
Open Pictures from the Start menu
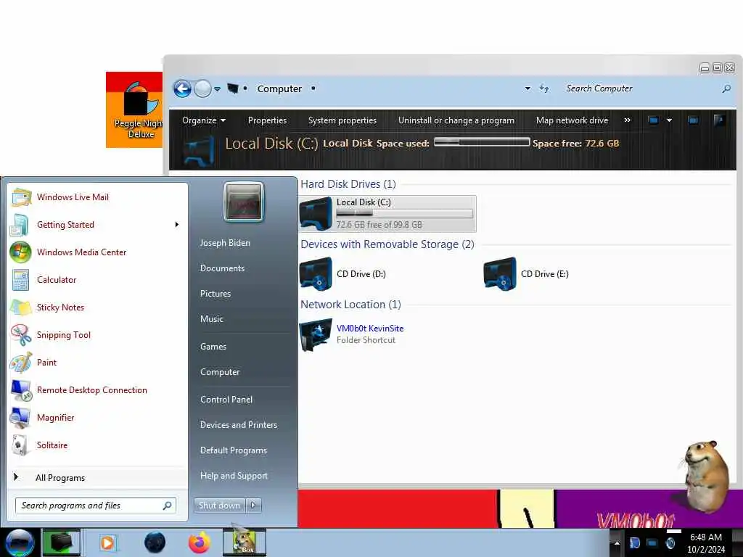pos(215,294)
